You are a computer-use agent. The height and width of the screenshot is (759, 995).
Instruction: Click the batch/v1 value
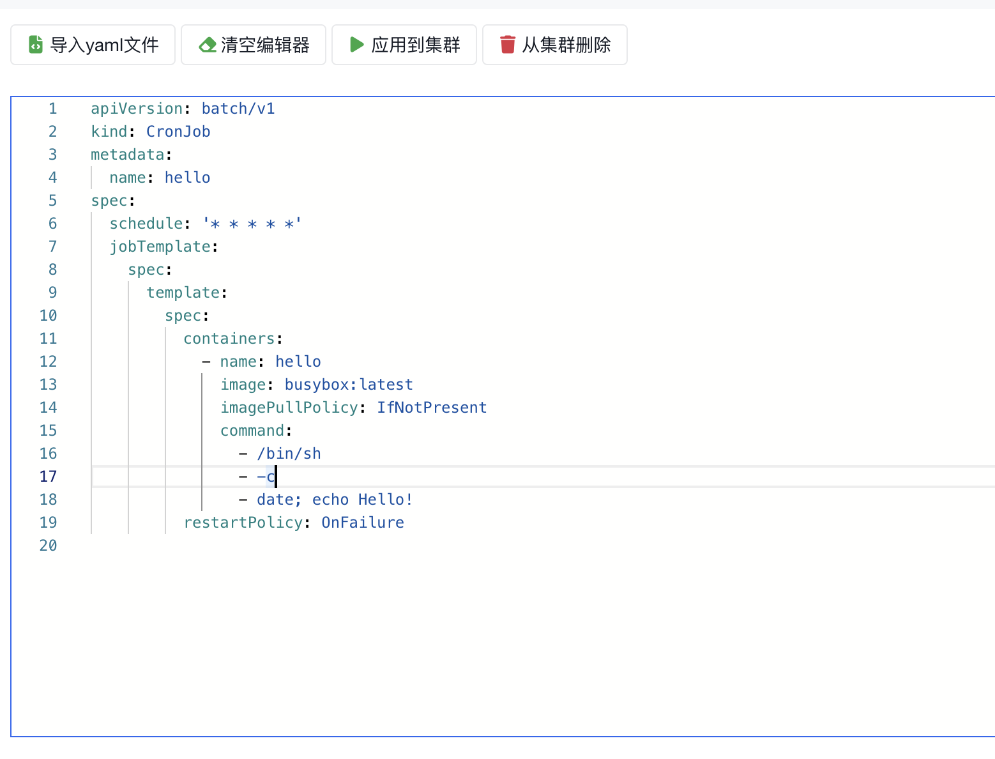pos(238,109)
